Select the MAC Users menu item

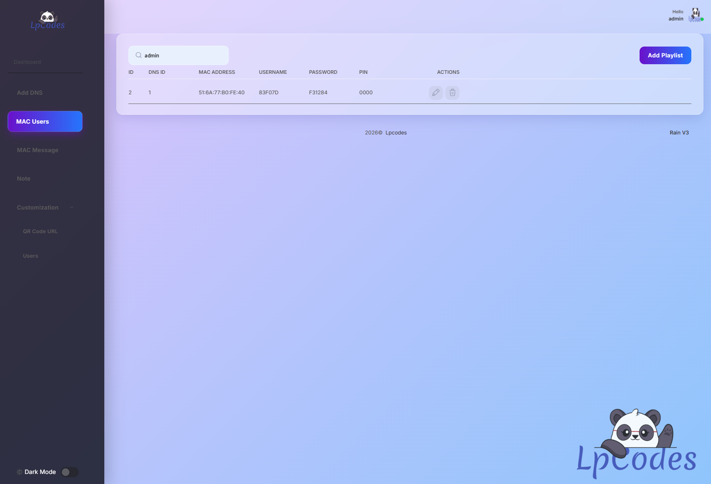pyautogui.click(x=45, y=122)
